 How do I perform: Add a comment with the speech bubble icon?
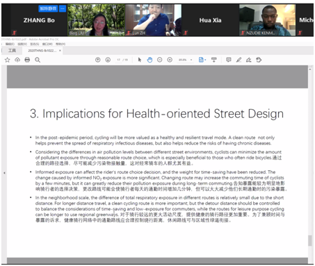coord(229,60)
